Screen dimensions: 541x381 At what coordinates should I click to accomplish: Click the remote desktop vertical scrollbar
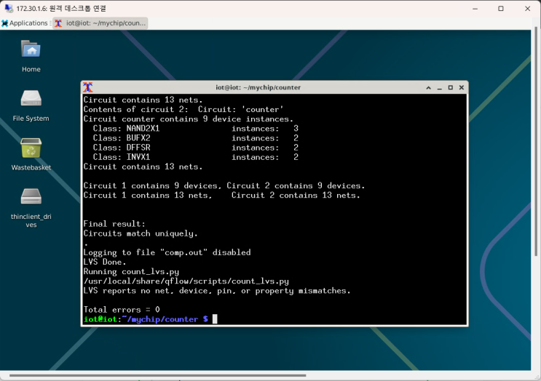536,141
